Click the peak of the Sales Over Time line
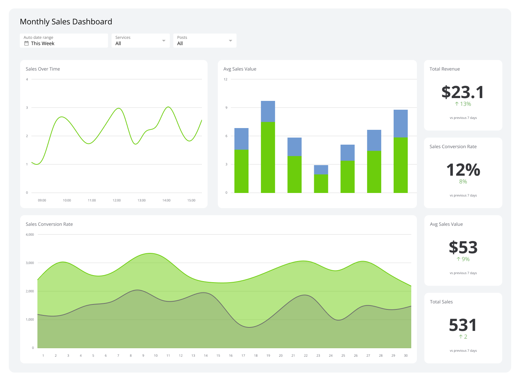Image resolution: width=520 pixels, height=381 pixels. (x=167, y=107)
